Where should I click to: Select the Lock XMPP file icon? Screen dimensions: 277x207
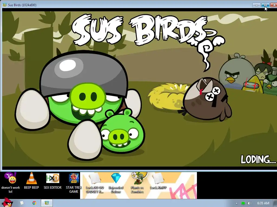(x=158, y=181)
